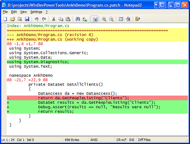Click the Browse files magnifier icon
Screen dimensions: 190x144
20,19
